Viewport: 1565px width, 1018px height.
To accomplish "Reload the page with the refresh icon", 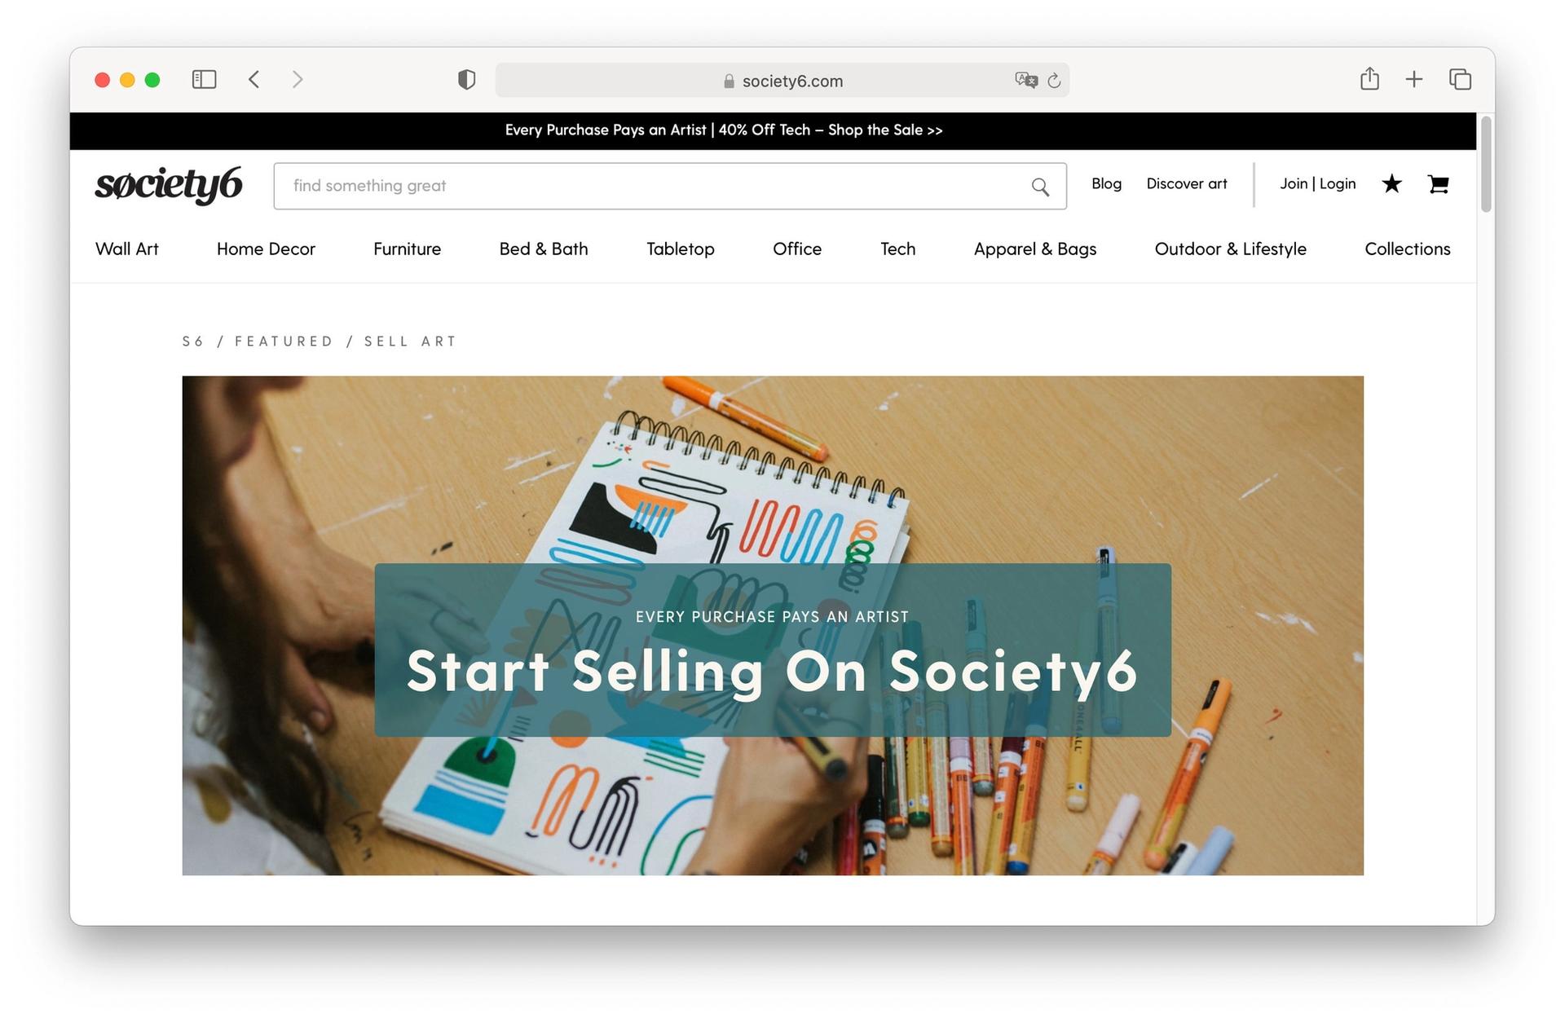I will click(x=1054, y=80).
